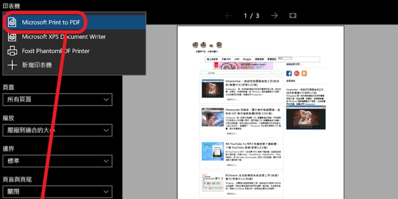Open the 頁首與頁尾 關閉 dropdown

pos(57,192)
